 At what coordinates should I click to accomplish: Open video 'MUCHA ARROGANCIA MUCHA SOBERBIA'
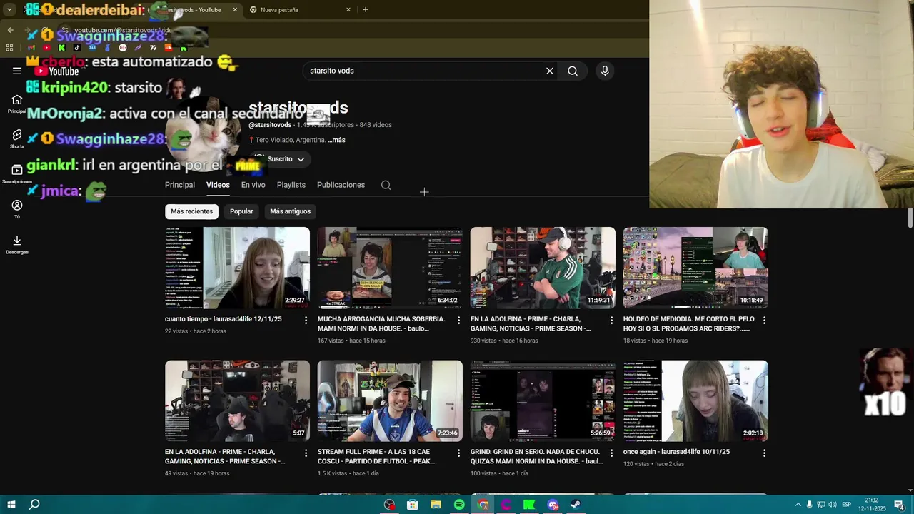(x=381, y=324)
